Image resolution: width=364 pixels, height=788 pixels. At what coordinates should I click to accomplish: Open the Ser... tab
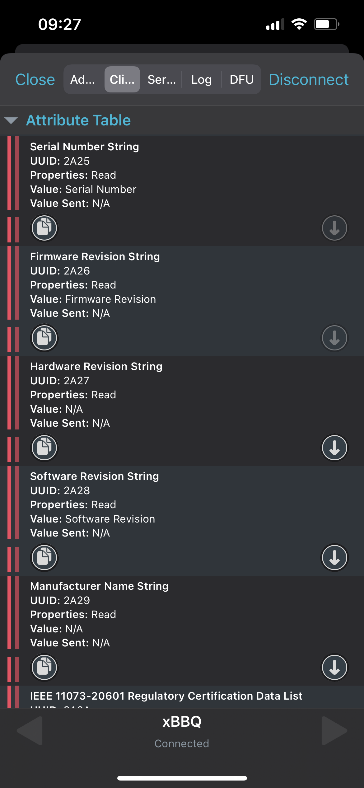click(x=162, y=79)
